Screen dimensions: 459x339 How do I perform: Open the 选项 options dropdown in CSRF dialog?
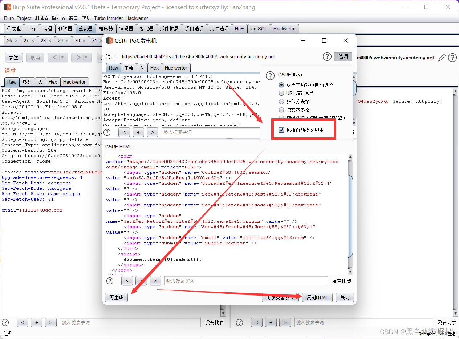point(343,56)
